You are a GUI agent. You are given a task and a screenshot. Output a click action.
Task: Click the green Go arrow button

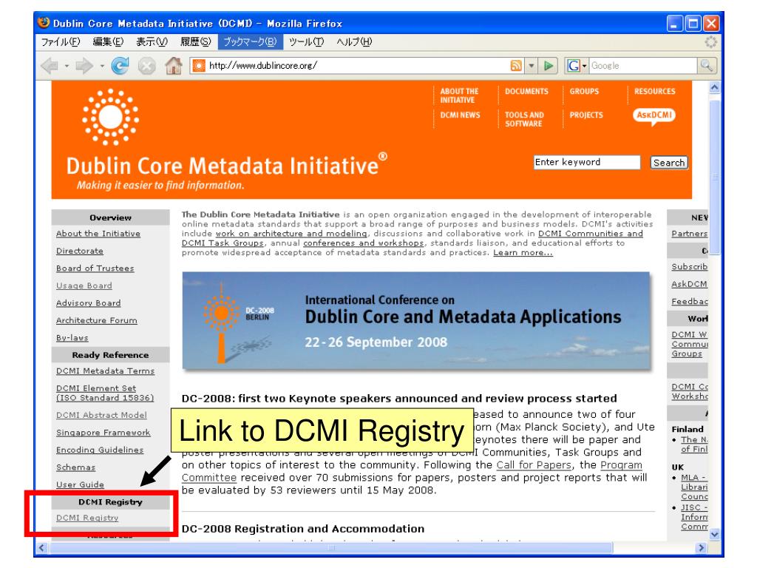[549, 66]
